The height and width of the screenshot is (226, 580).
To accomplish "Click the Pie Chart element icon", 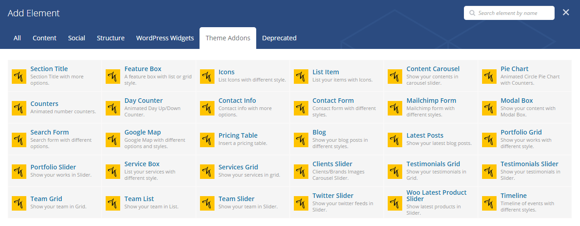I will pos(489,77).
